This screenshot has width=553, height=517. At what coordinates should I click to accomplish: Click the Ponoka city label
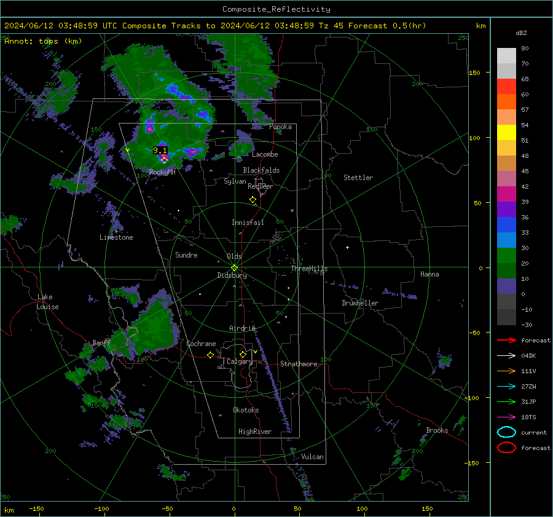pos(280,127)
